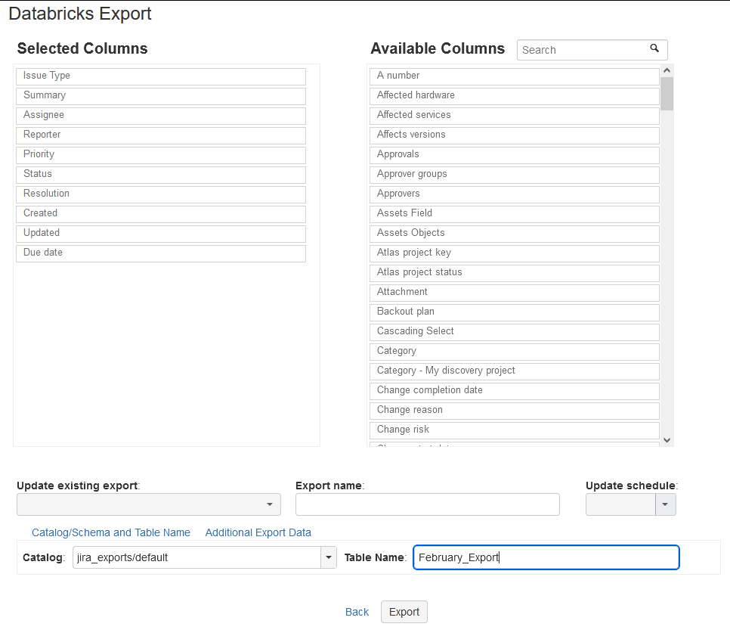This screenshot has height=633, width=730.
Task: Pick the Assets Field available column
Action: (x=515, y=214)
